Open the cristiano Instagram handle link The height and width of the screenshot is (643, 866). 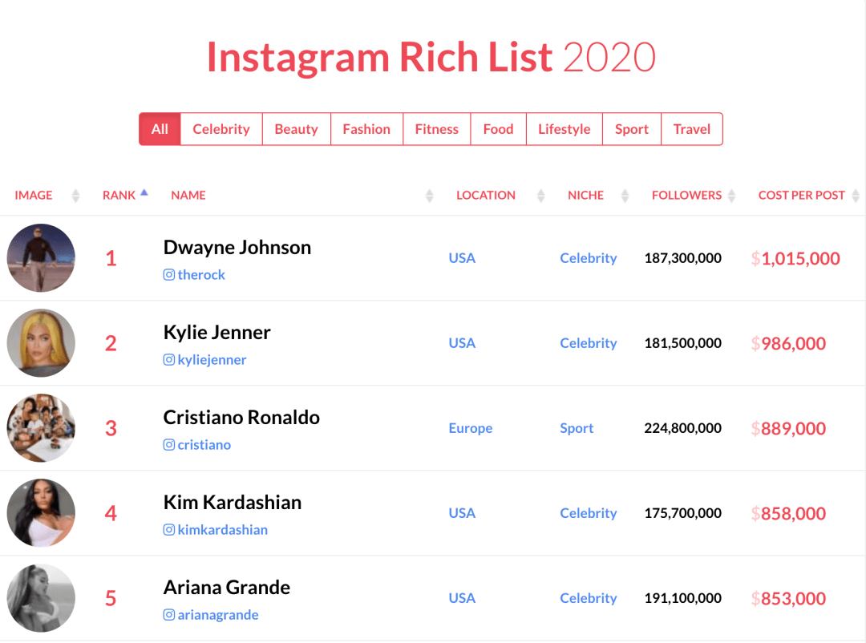pos(204,445)
